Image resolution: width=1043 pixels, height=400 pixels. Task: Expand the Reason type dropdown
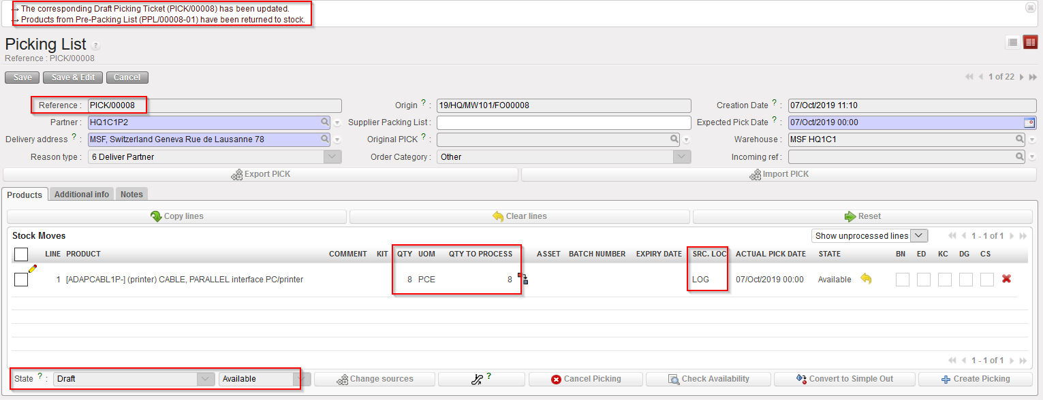pyautogui.click(x=332, y=156)
